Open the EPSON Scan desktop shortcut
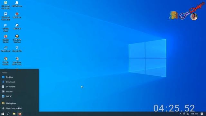 [x=17, y=4]
